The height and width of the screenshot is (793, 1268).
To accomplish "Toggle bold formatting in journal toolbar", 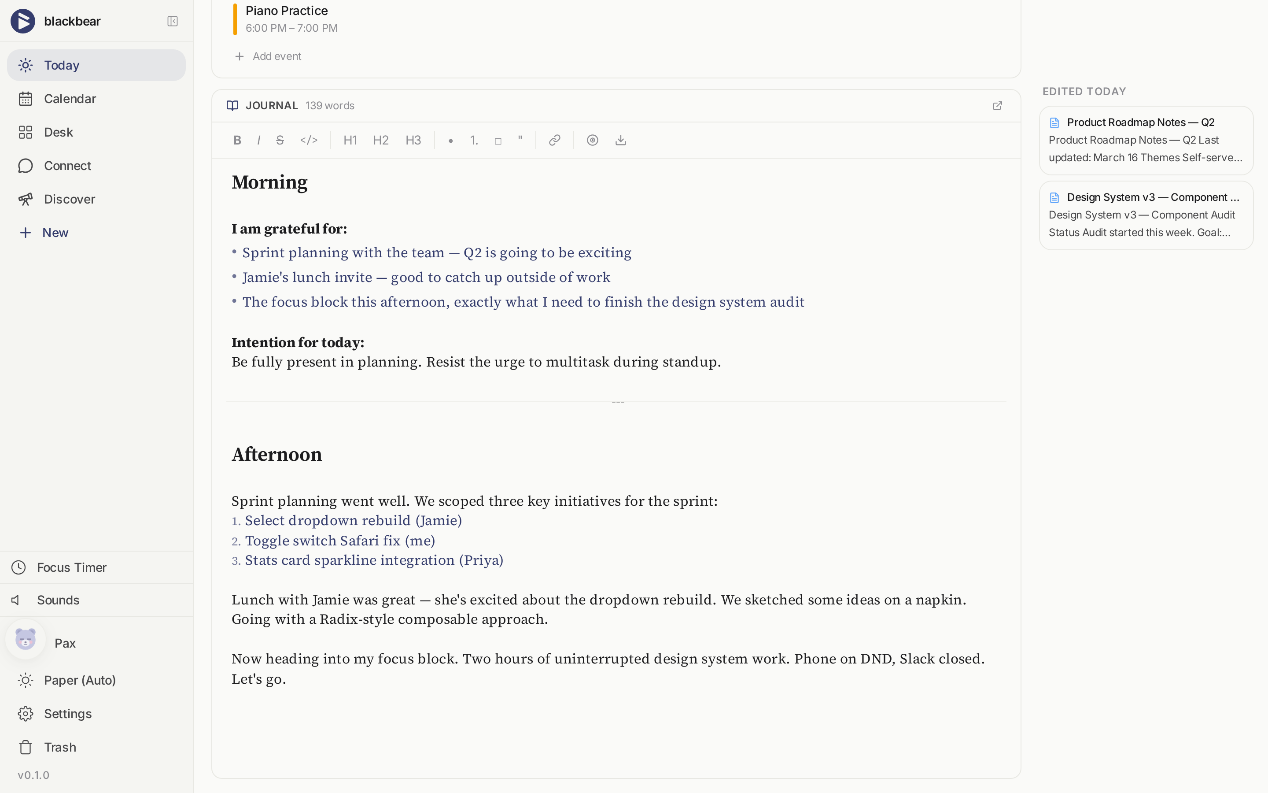I will pyautogui.click(x=237, y=140).
